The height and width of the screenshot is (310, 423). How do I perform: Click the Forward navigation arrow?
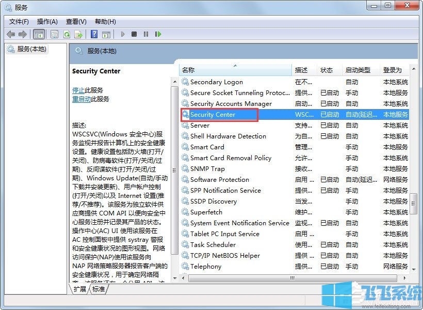[23, 34]
